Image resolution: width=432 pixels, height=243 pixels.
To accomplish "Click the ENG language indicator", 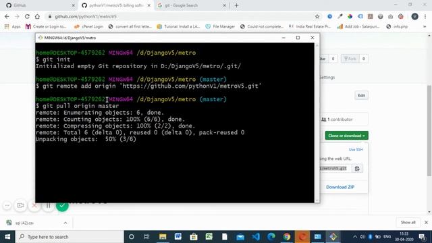I will click(387, 237).
